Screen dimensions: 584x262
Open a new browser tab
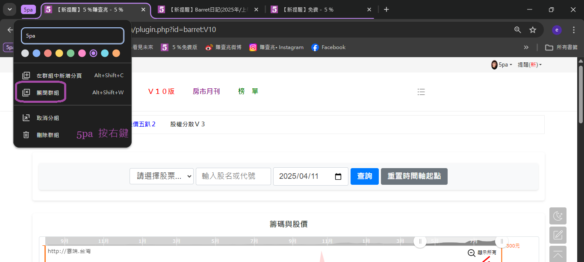point(386,9)
